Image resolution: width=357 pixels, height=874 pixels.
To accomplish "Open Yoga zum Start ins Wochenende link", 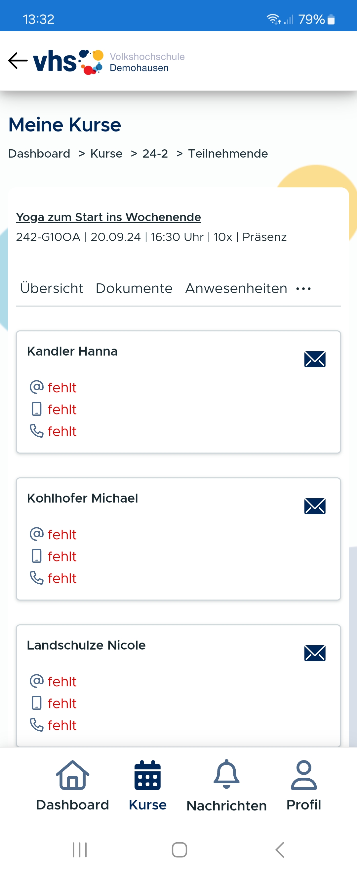I will 108,217.
